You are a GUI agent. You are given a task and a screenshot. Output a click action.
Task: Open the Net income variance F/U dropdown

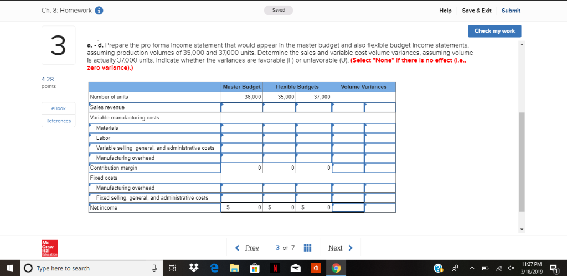380,208
